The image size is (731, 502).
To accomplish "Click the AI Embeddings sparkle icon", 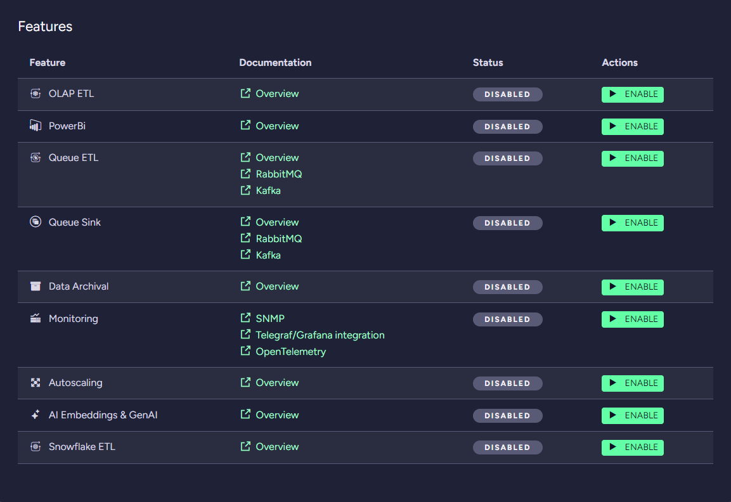I will click(x=36, y=415).
